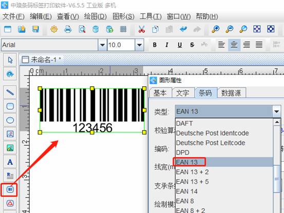Toggle strikethrough formatting
This screenshot has height=213, width=284.
[x=192, y=45]
